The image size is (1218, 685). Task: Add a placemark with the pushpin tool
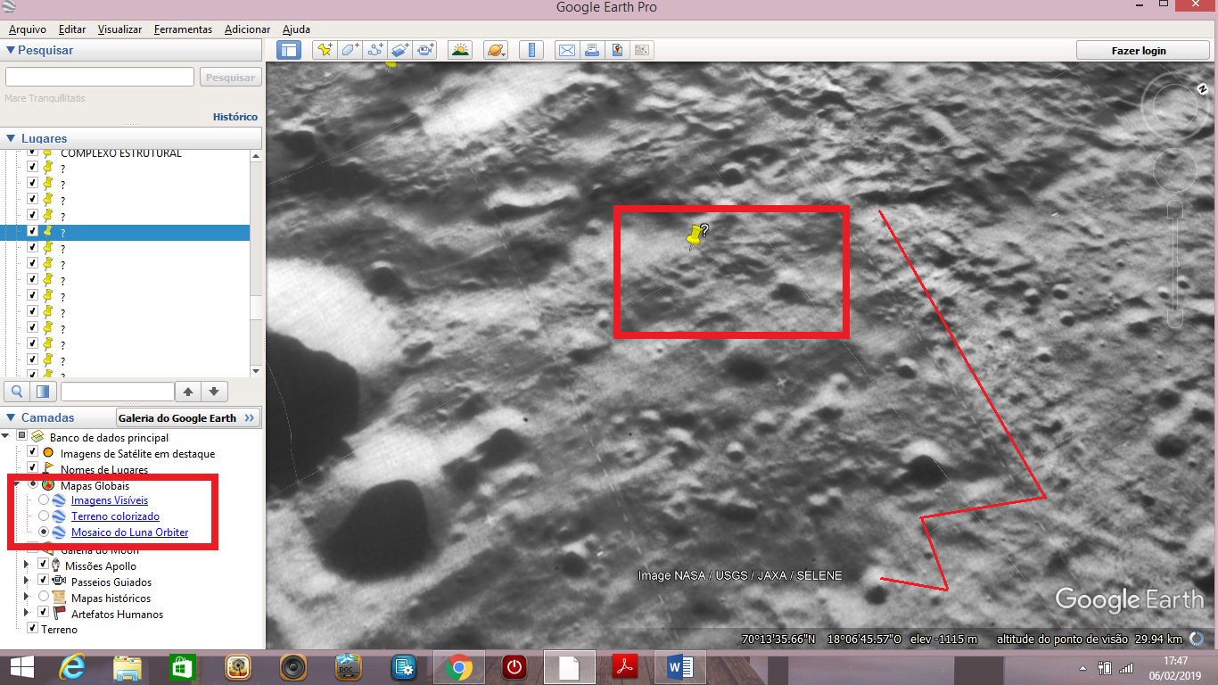325,50
